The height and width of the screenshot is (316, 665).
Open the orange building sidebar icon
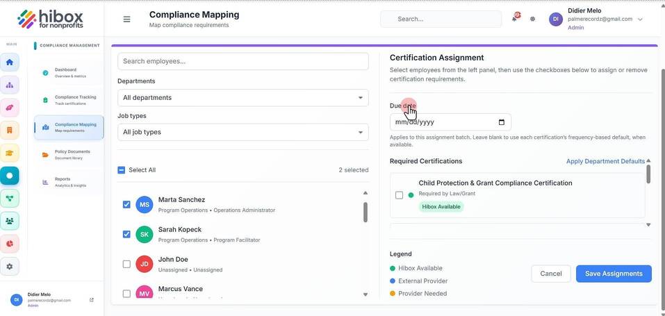(x=9, y=130)
